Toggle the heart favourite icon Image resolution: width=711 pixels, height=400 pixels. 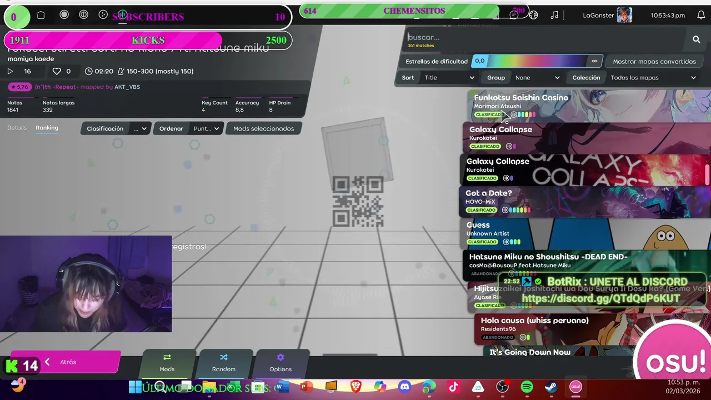point(57,71)
